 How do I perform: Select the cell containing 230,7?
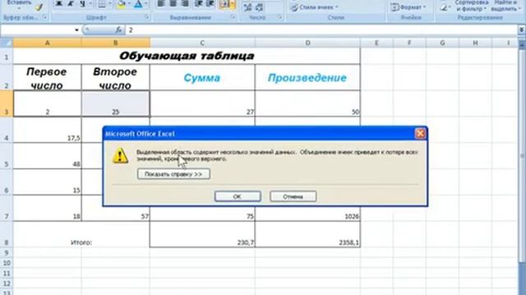[x=202, y=234]
